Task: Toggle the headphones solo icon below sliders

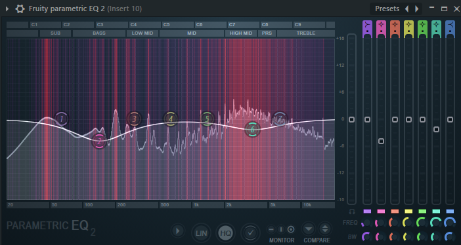Action: point(351,212)
